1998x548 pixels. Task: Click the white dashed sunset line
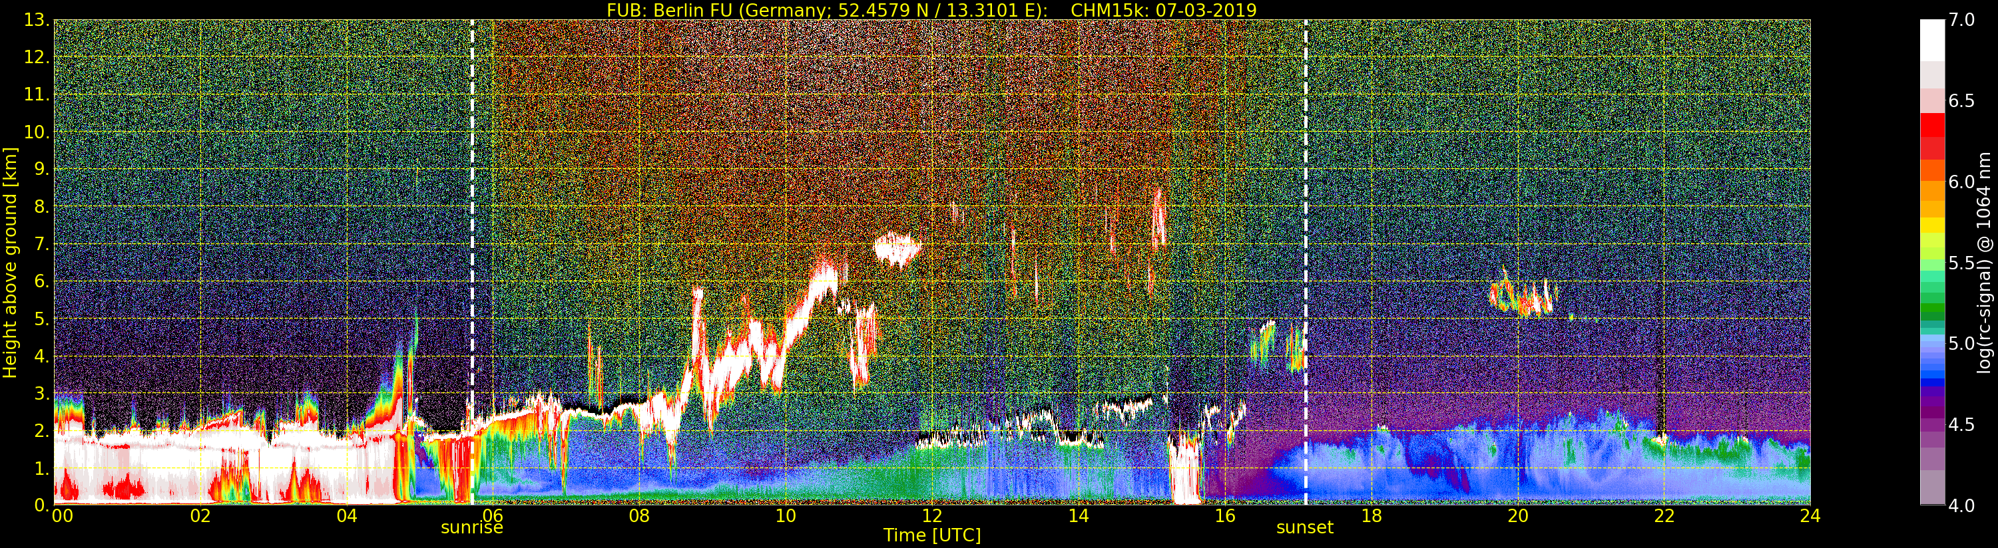[x=1306, y=262]
